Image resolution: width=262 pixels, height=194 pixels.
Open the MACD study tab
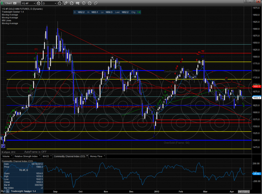[45, 156]
